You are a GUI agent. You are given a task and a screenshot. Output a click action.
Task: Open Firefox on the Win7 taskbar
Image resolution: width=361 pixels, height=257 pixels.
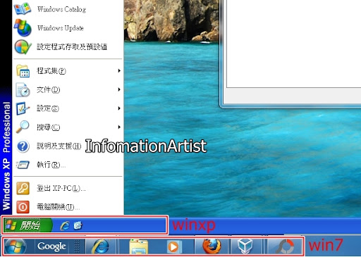click(x=212, y=246)
